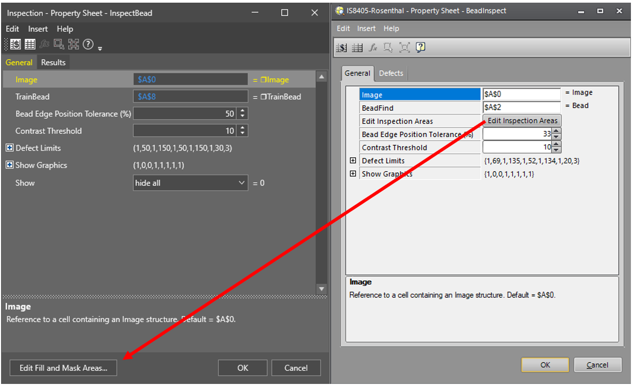Click the cell reference grid icon in BeadInspect toolbar
Viewport: 632px width, 385px height.
357,48
